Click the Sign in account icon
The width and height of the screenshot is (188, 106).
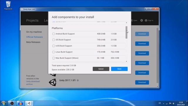click(x=146, y=20)
